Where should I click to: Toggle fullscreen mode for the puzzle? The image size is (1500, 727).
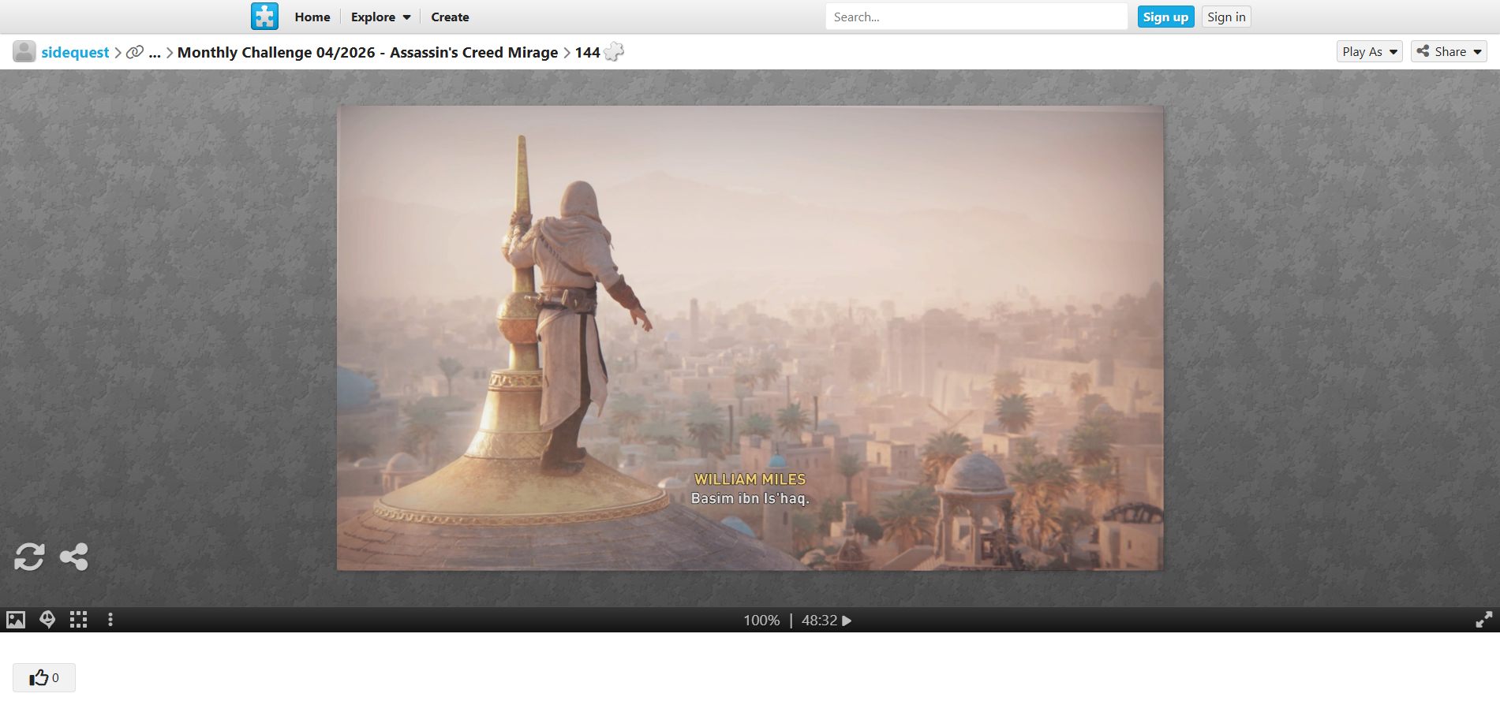(x=1483, y=620)
